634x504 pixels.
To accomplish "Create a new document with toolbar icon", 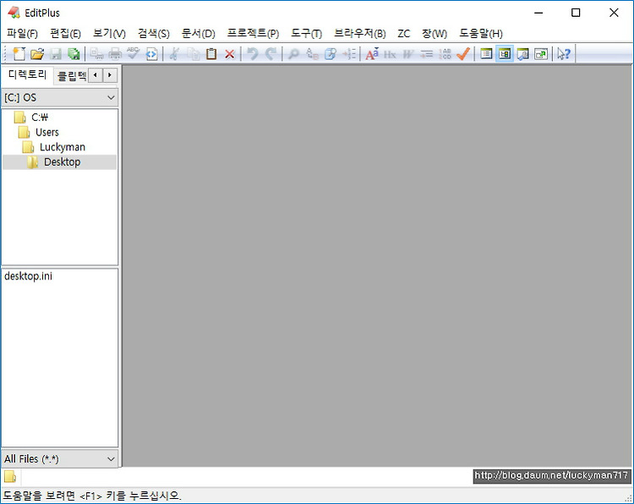I will 19,54.
